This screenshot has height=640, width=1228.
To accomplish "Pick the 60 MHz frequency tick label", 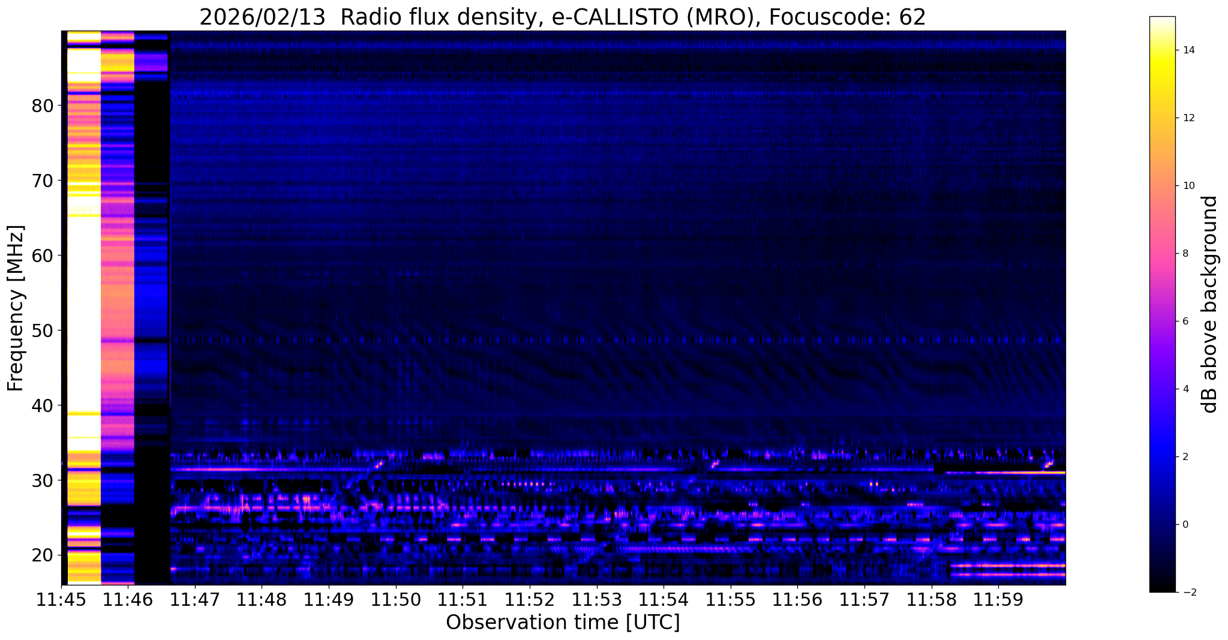I will 43,256.
